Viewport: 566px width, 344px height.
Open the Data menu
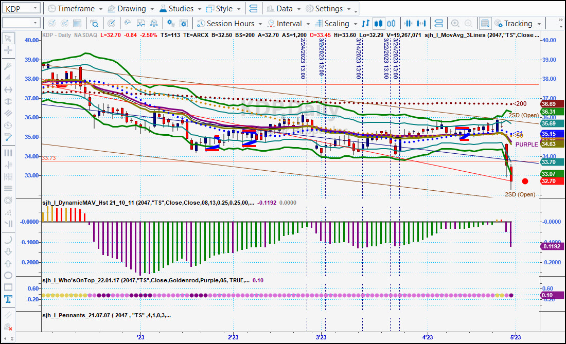pos(280,9)
